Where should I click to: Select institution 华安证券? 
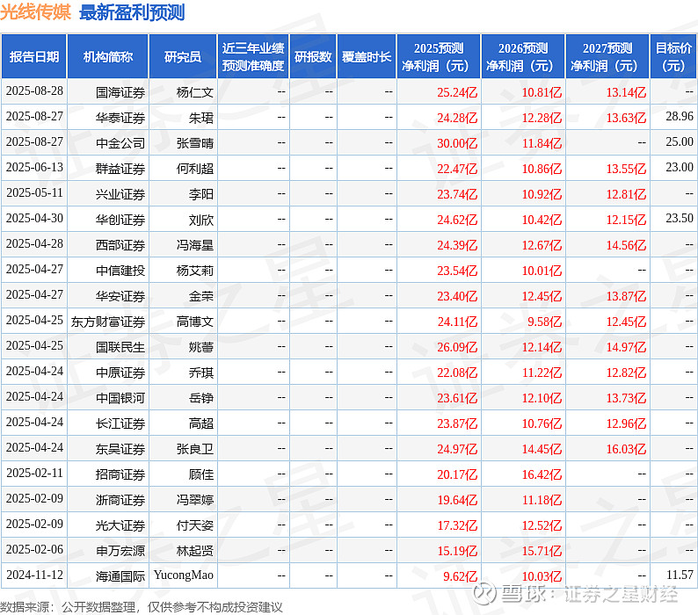click(120, 296)
